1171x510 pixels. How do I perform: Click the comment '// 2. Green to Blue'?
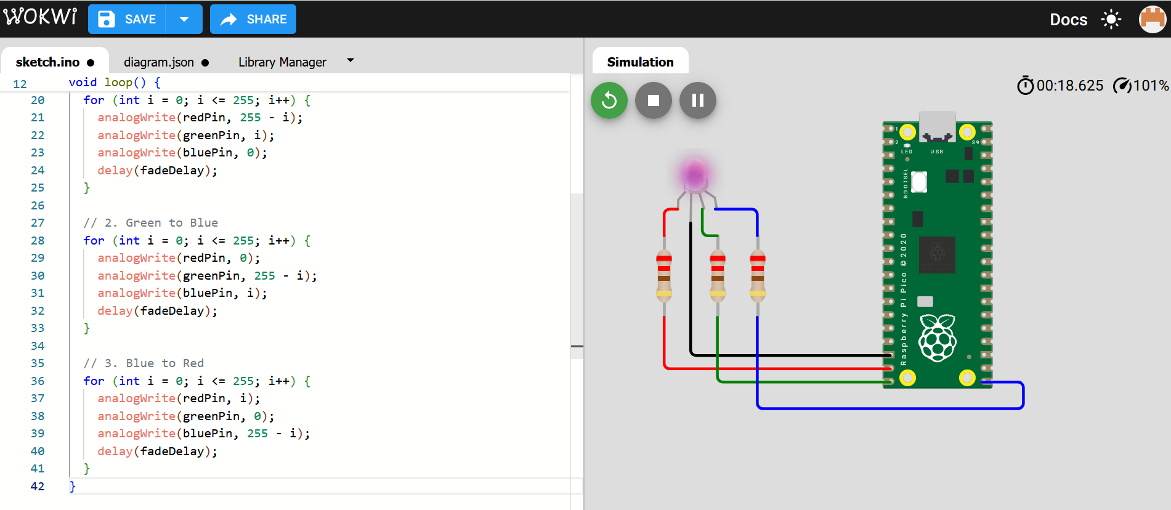151,223
